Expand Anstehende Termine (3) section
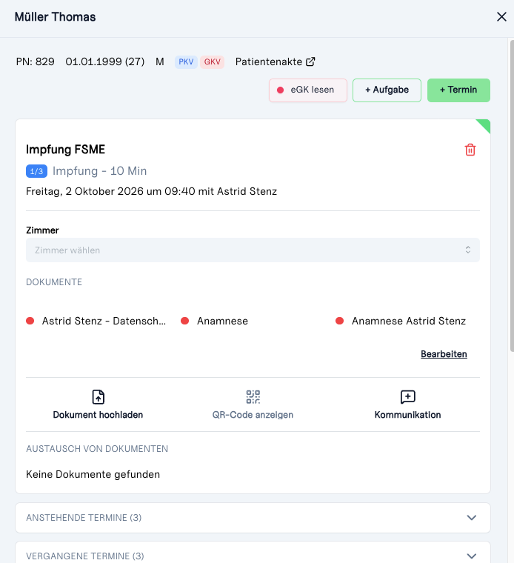This screenshot has height=563, width=514. pyautogui.click(x=253, y=518)
